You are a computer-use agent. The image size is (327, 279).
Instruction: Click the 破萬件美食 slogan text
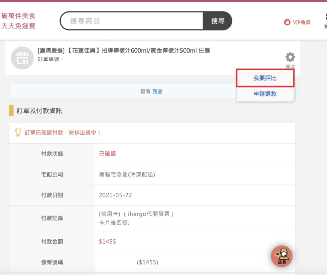click(18, 16)
